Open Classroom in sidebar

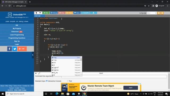click(x=17, y=32)
